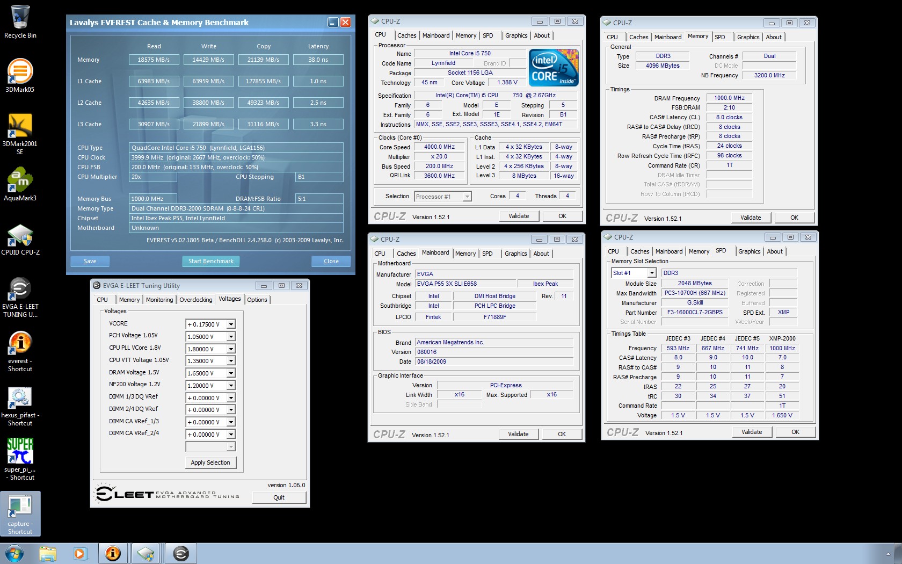
Task: Switch to CPU-Z taskbar button
Action: click(x=146, y=553)
